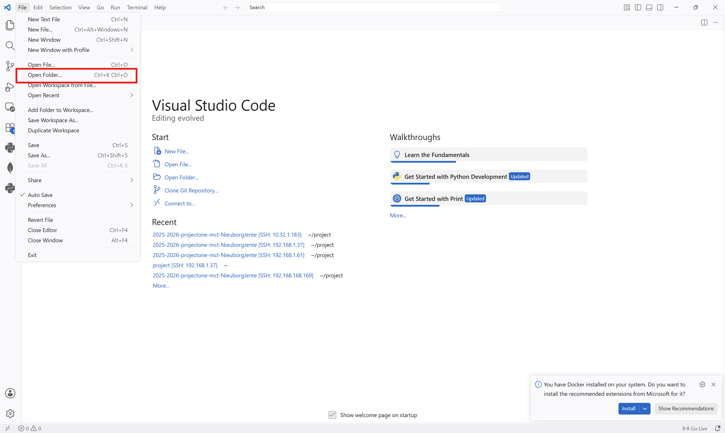This screenshot has width=725, height=433.
Task: Toggle the primary side bar layout icon
Action: point(638,8)
